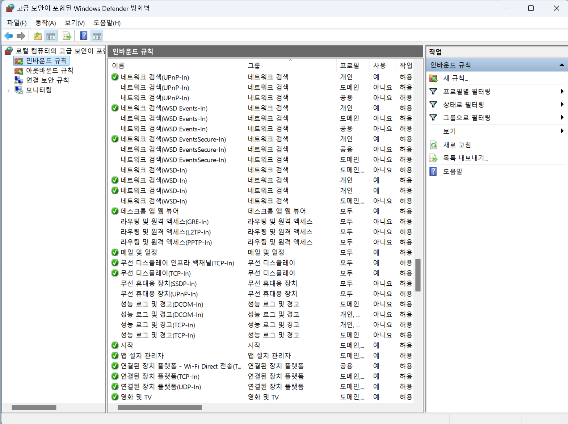The height and width of the screenshot is (424, 568).
Task: Sort rules by 이름 column header
Action: (176, 66)
